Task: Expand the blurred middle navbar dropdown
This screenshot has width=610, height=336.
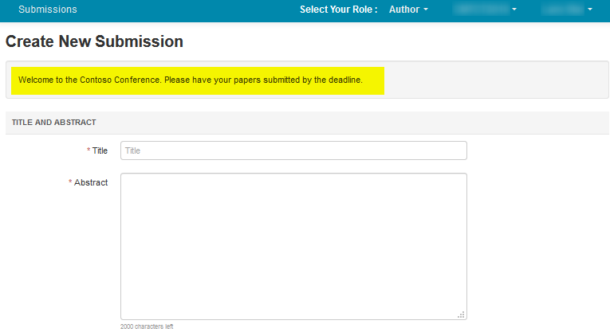Action: (482, 10)
